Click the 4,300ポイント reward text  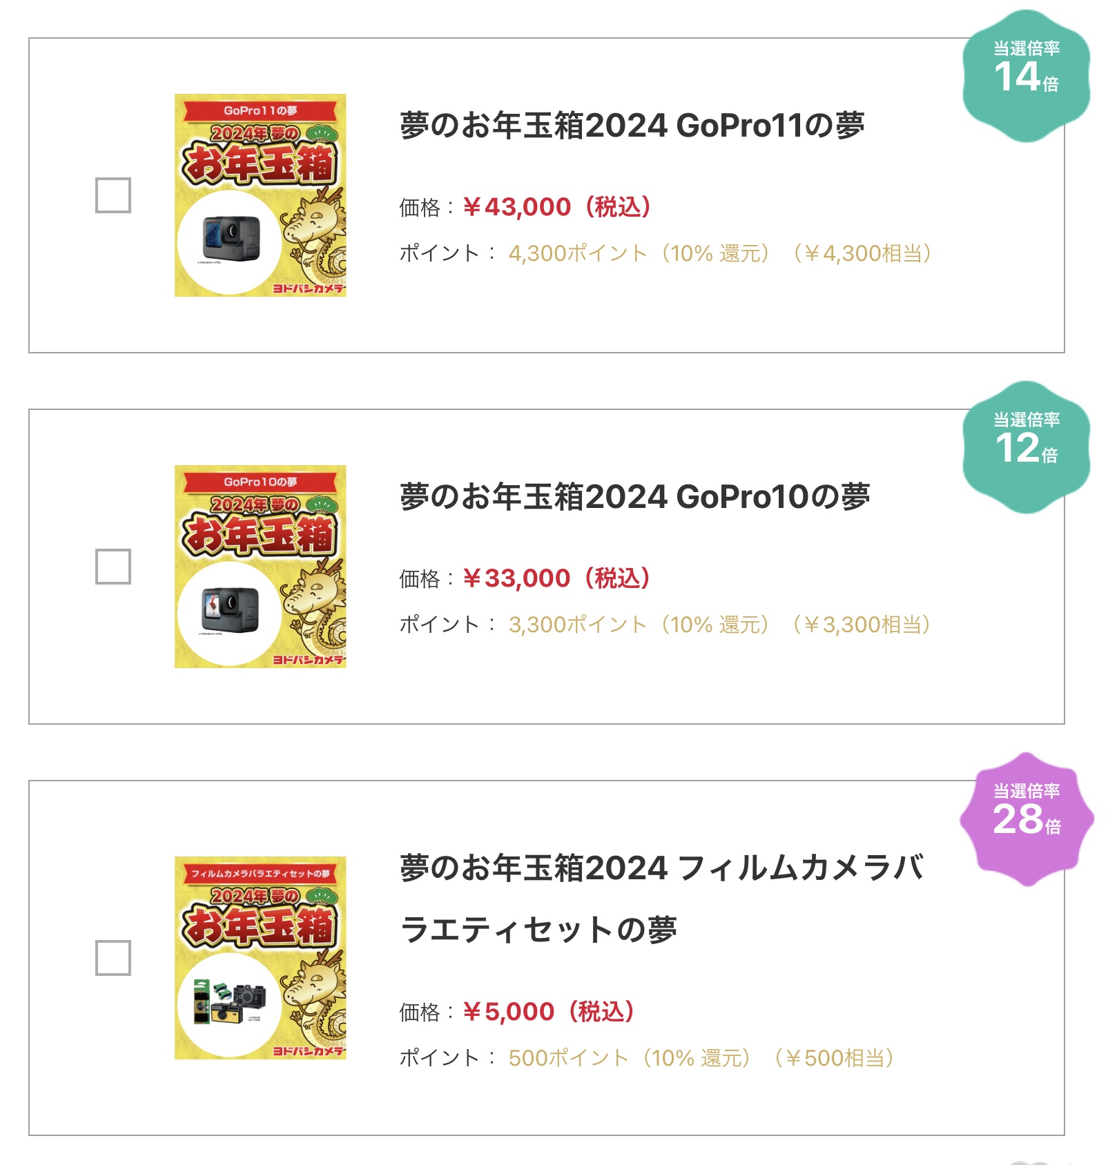tap(577, 254)
